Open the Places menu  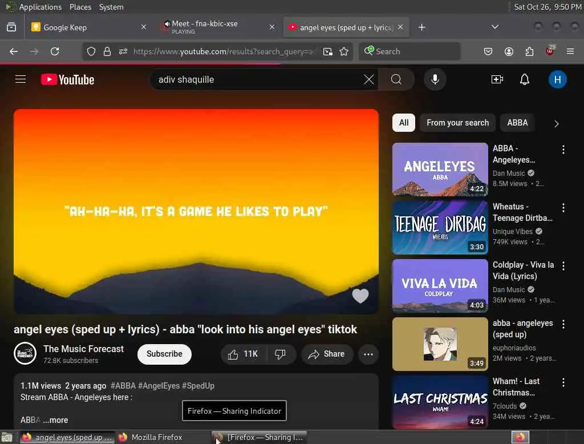[x=80, y=7]
